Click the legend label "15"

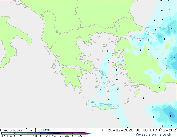41,136
